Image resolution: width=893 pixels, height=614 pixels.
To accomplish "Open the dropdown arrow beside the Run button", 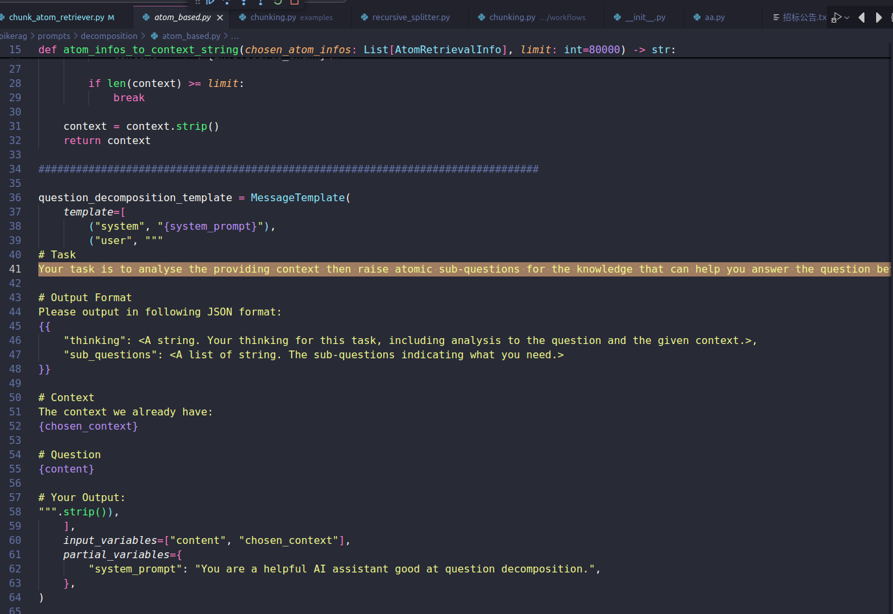I will [x=847, y=18].
